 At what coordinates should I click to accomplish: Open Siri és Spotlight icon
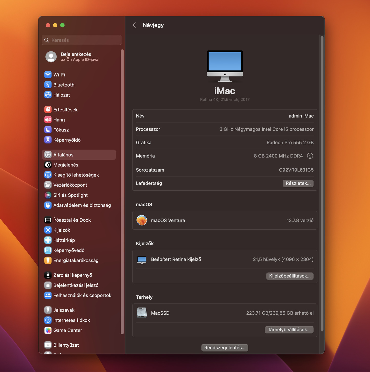pyautogui.click(x=48, y=195)
